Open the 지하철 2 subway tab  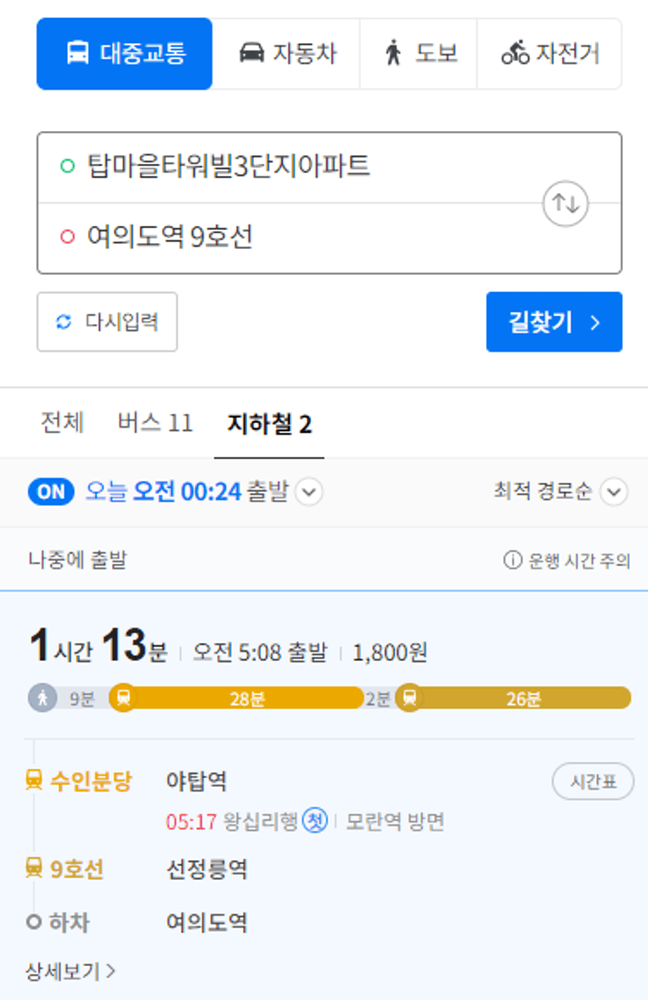(269, 424)
